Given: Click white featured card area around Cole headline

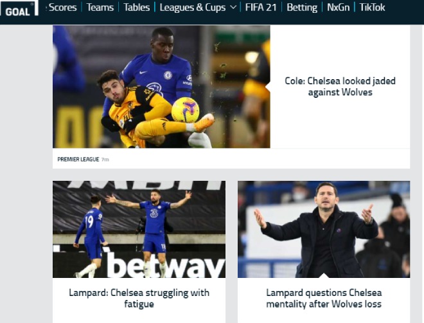Looking at the screenshot, I should click(x=340, y=87).
